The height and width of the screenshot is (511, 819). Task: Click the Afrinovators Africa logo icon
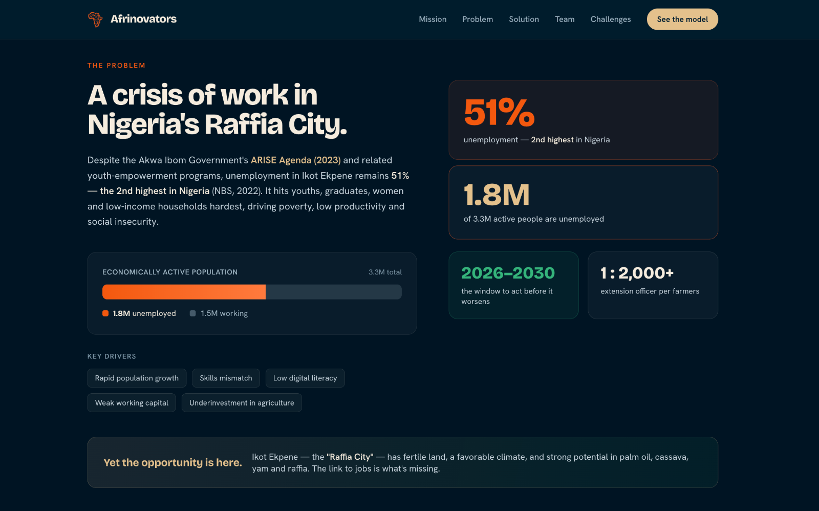95,19
